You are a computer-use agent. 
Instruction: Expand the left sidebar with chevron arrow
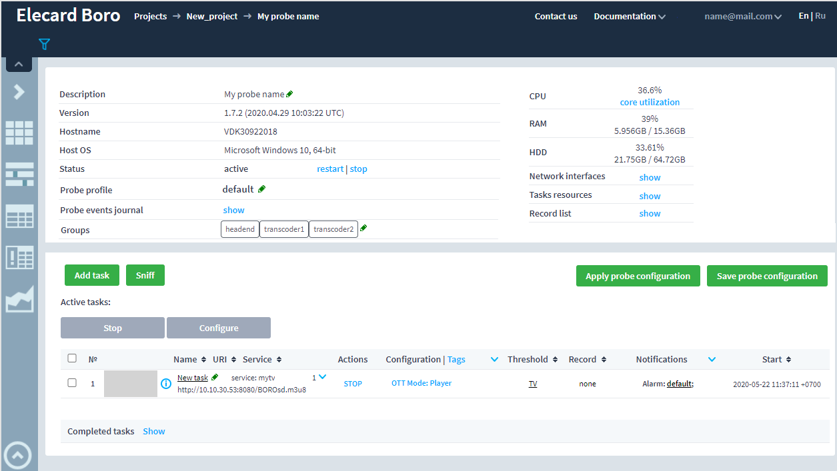click(x=19, y=92)
